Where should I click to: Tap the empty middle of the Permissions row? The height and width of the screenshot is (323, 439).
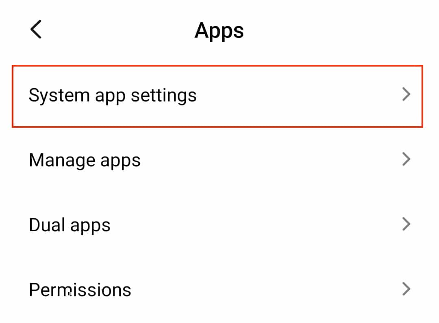pos(266,289)
